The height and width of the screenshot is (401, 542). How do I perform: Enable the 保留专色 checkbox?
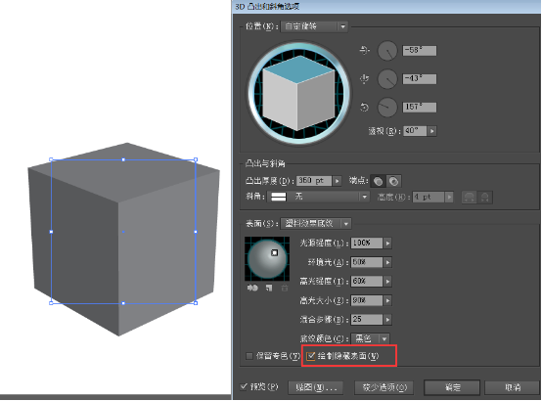pos(249,356)
